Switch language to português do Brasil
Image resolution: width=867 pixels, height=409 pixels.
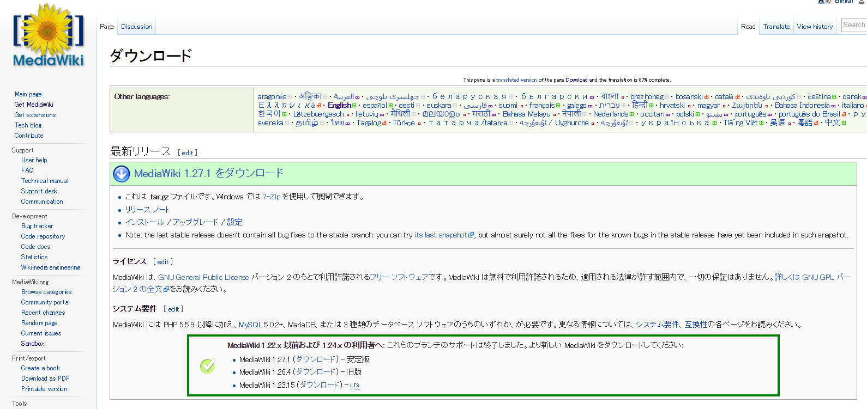[809, 114]
